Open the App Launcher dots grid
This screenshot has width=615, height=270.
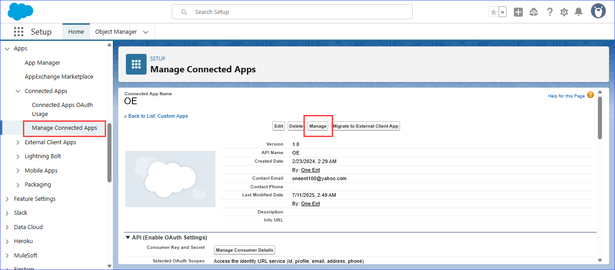[x=18, y=32]
